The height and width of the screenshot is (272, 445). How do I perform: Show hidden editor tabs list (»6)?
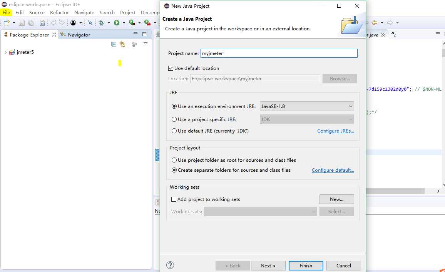coord(393,34)
